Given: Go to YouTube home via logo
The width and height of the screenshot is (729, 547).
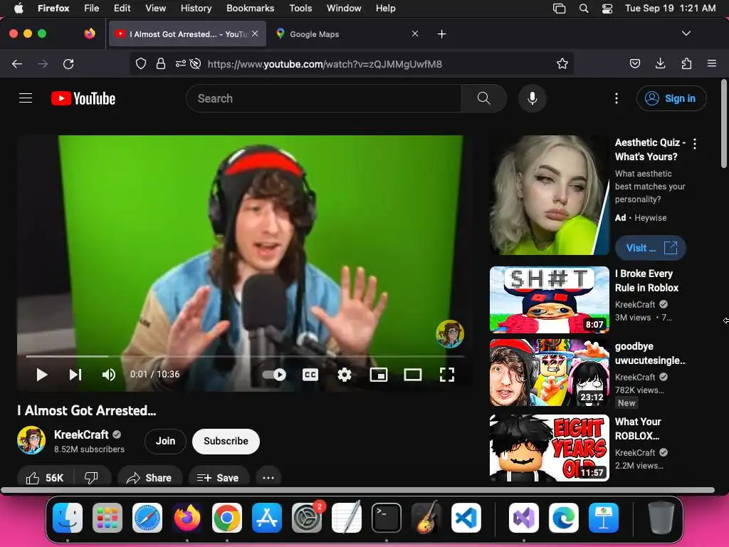Looking at the screenshot, I should point(83,98).
